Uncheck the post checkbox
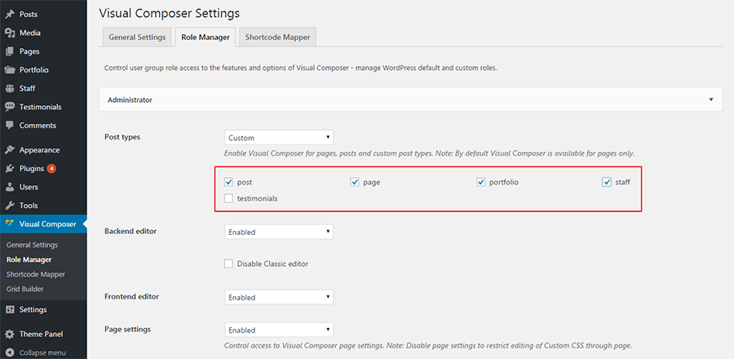The height and width of the screenshot is (359, 734). pyautogui.click(x=229, y=182)
